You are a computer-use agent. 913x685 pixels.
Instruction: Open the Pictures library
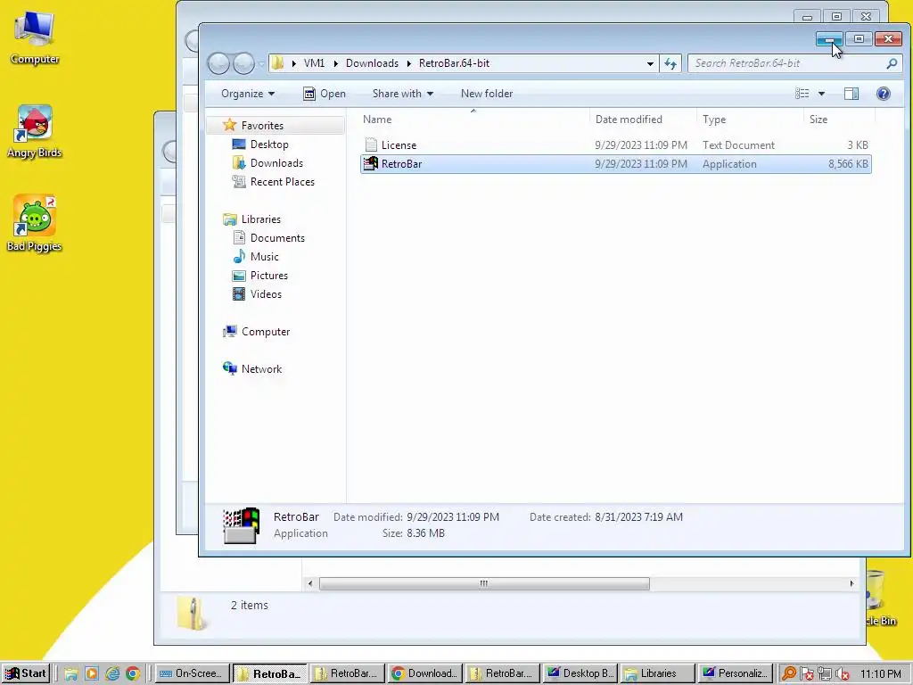269,275
